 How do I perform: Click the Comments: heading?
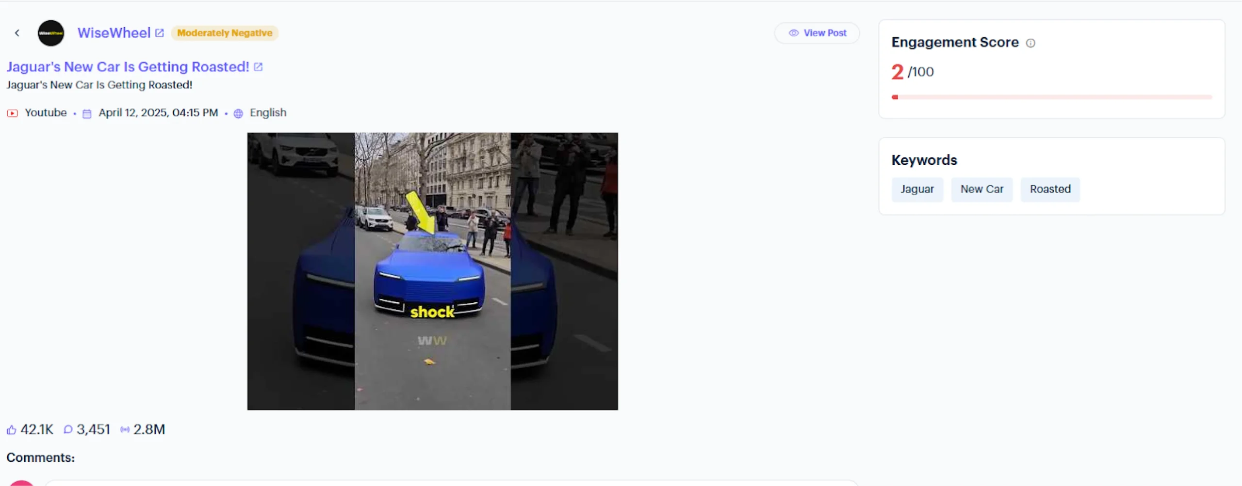[41, 458]
